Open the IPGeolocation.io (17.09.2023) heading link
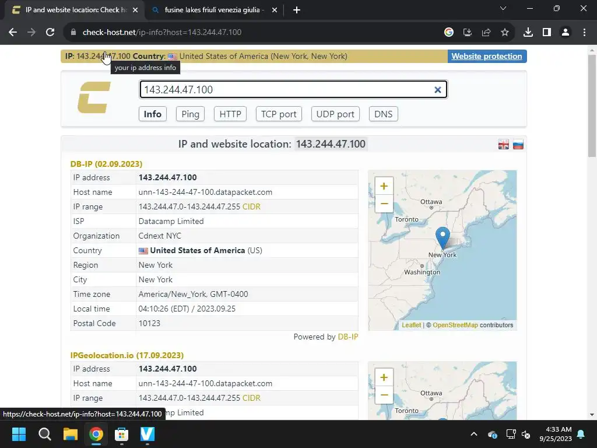This screenshot has width=597, height=448. [x=127, y=355]
